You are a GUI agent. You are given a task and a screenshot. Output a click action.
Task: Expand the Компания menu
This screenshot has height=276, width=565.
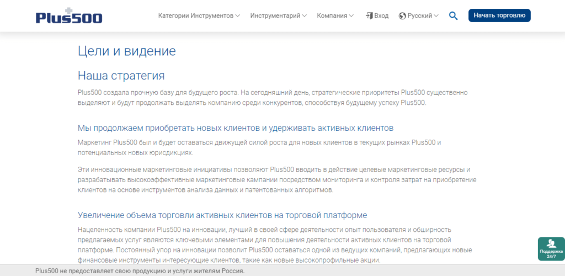tap(335, 16)
